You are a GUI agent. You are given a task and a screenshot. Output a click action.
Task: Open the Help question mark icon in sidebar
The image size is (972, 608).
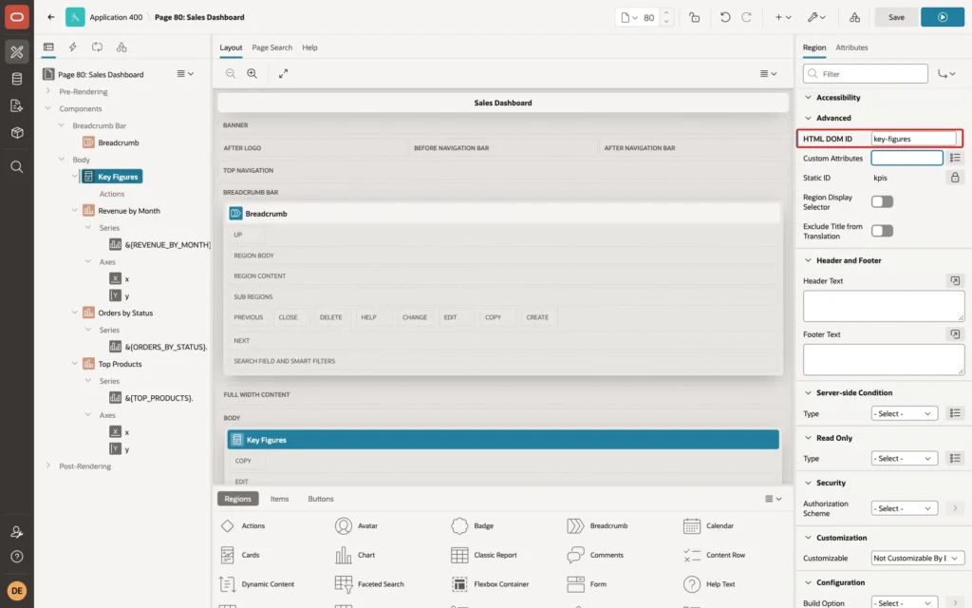(17, 557)
